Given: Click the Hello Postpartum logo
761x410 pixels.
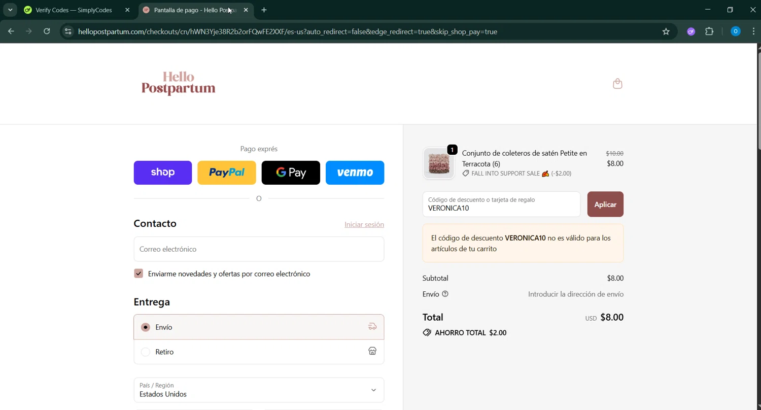Looking at the screenshot, I should [178, 84].
